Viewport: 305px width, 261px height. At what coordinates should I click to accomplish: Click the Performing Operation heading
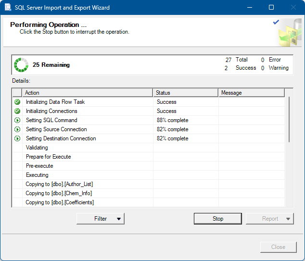48,25
